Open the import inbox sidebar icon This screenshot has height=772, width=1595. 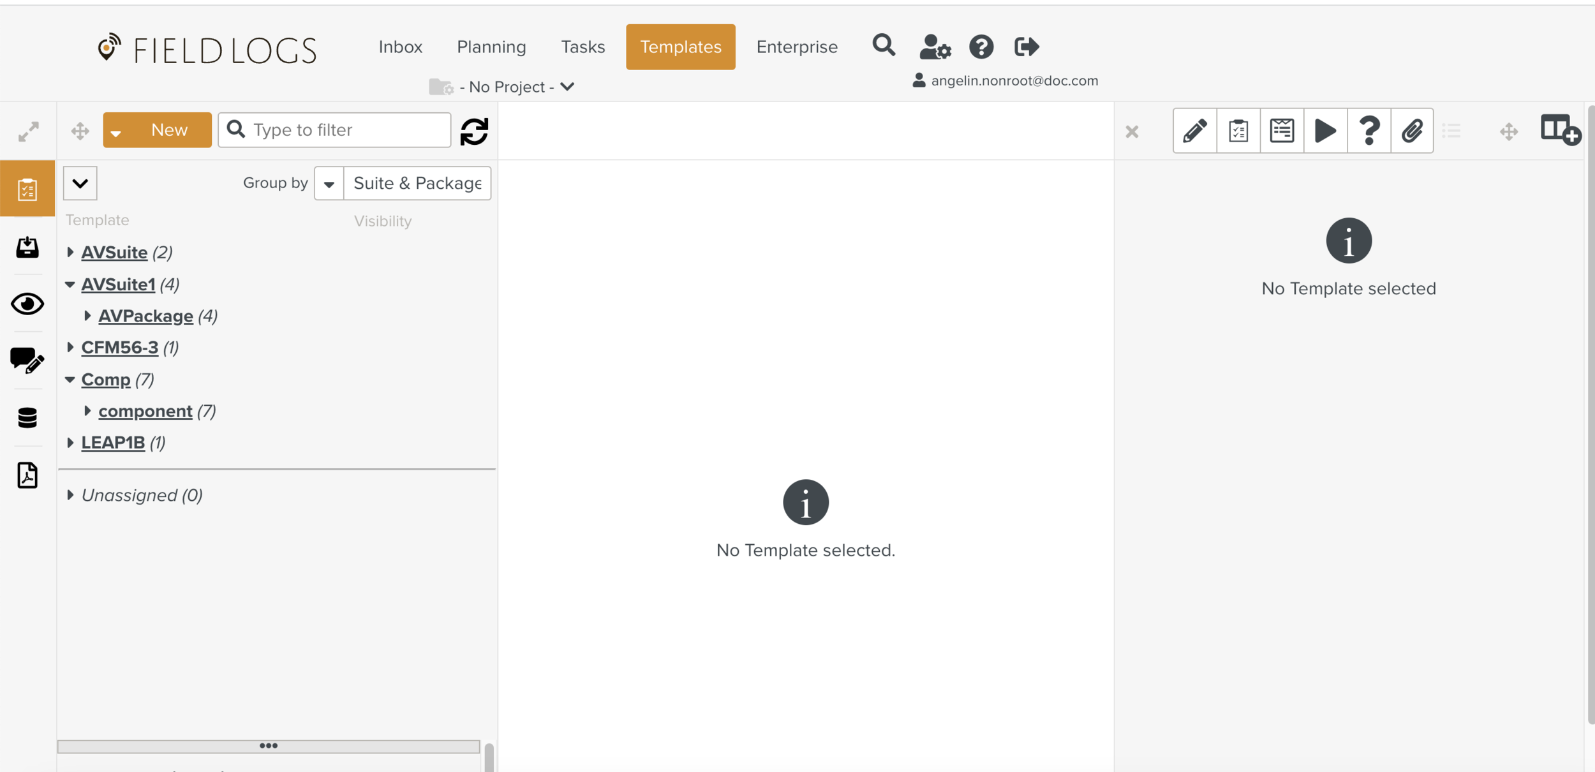pos(27,247)
